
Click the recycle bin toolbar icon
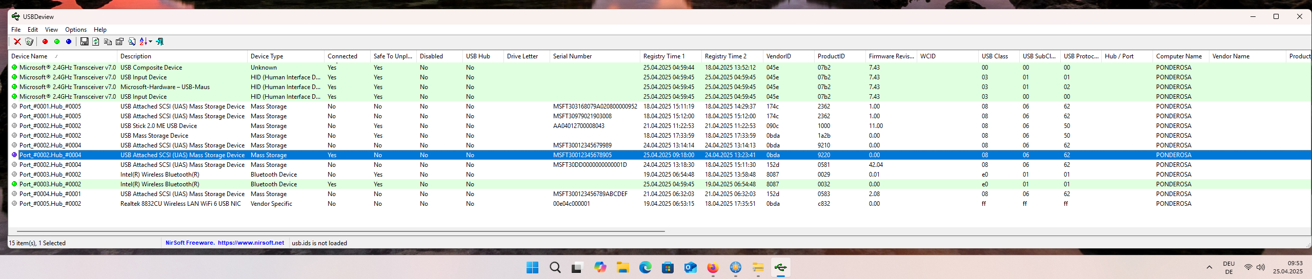[29, 42]
